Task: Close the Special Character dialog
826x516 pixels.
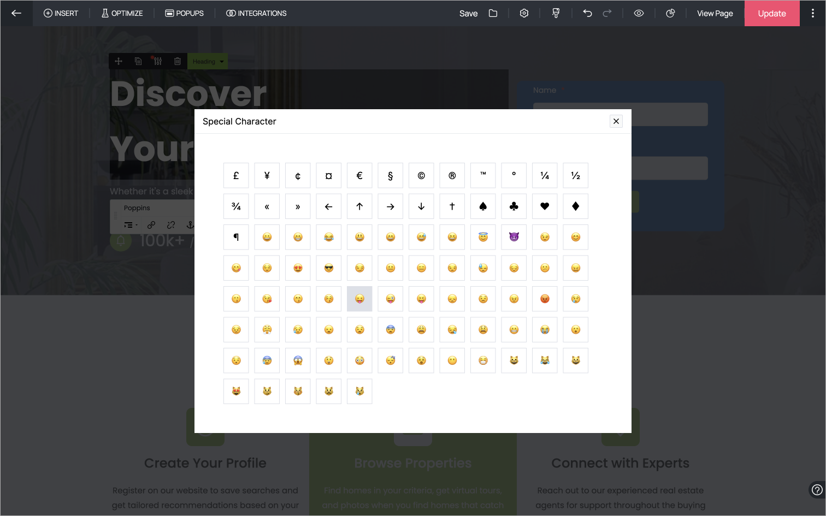Action: point(616,121)
